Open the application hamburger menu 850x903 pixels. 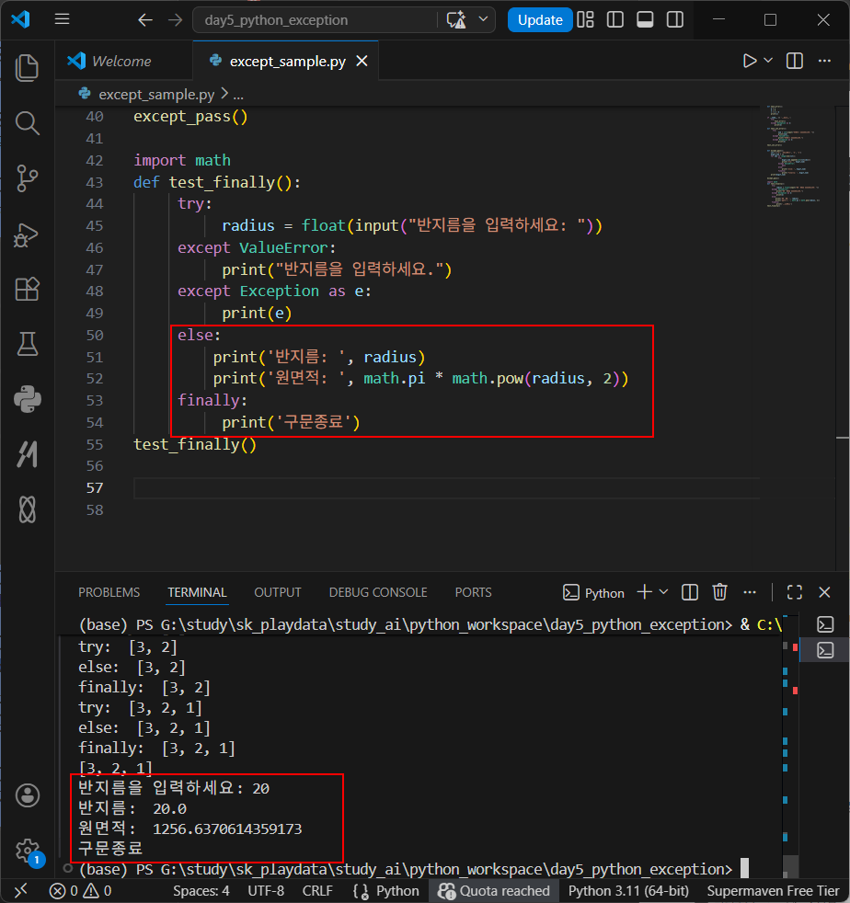(x=63, y=19)
